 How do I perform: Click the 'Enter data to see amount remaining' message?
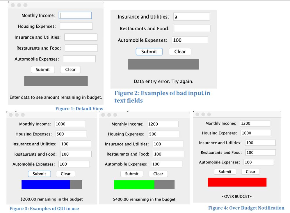[x=56, y=97]
